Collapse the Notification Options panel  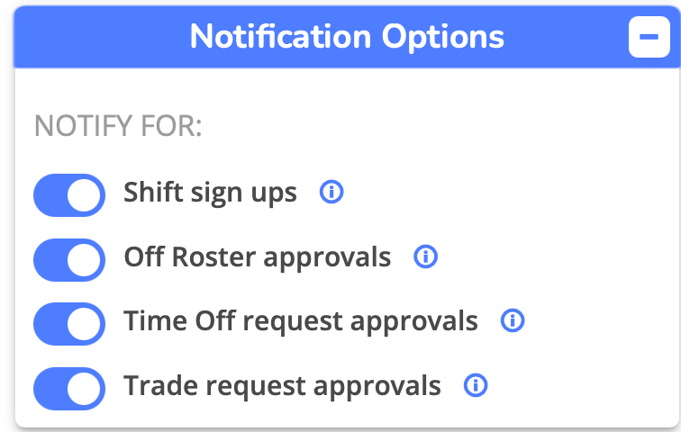tap(649, 38)
